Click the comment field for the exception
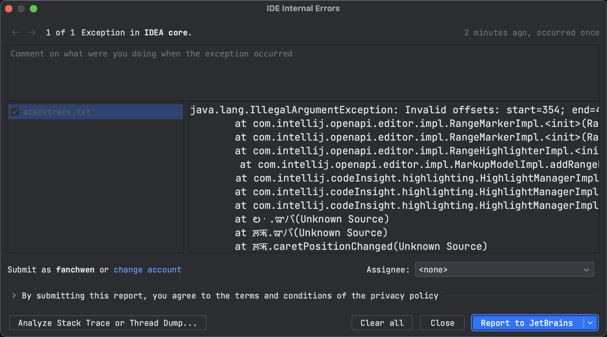This screenshot has height=337, width=607. [303, 73]
